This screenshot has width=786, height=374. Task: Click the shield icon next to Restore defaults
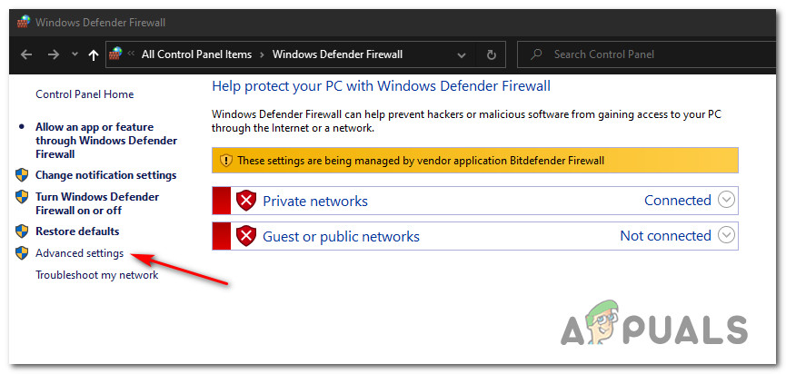23,231
